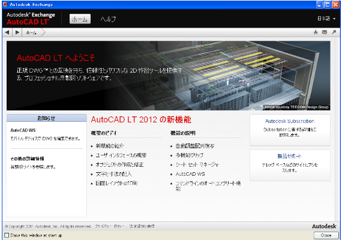Click the 法定通知と商標 footer link
This screenshot has width=342, height=240.
[142, 226]
